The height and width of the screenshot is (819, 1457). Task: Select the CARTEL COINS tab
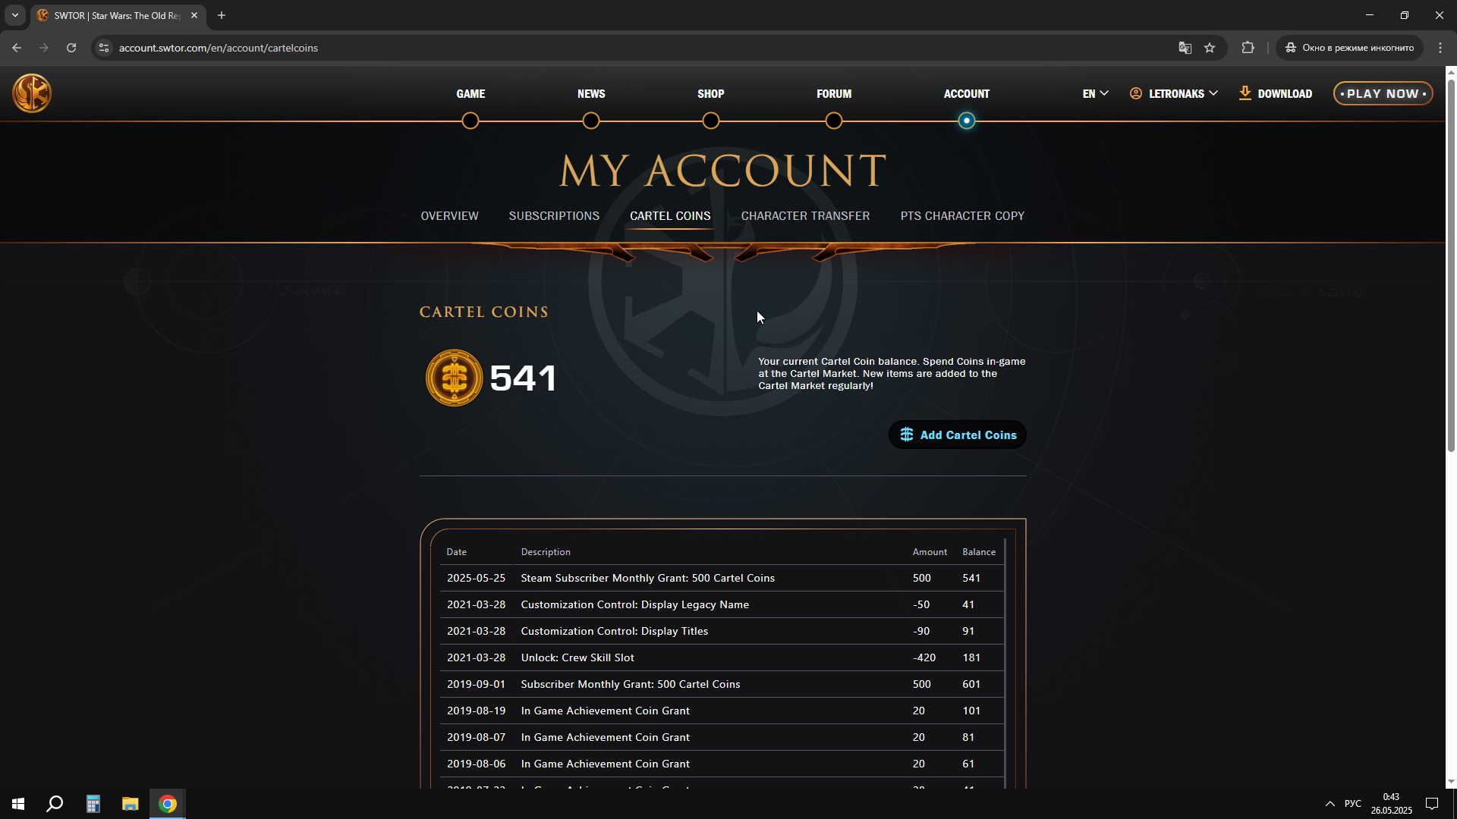pos(670,216)
